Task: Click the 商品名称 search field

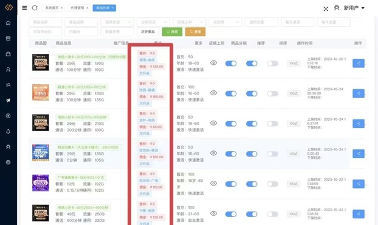Action: click(x=46, y=22)
